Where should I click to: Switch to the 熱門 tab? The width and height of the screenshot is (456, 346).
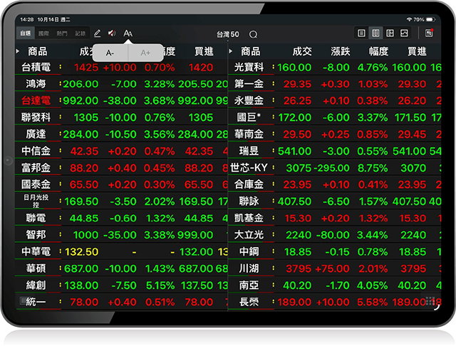[x=62, y=33]
